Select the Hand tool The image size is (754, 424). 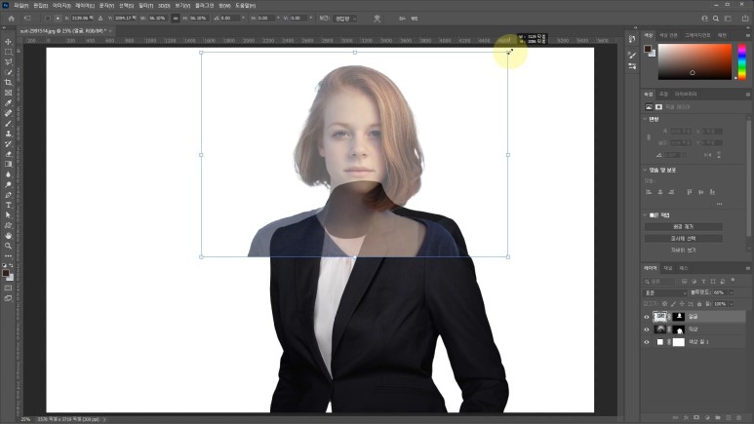tap(8, 236)
